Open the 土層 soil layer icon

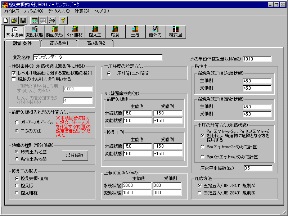click(x=135, y=31)
